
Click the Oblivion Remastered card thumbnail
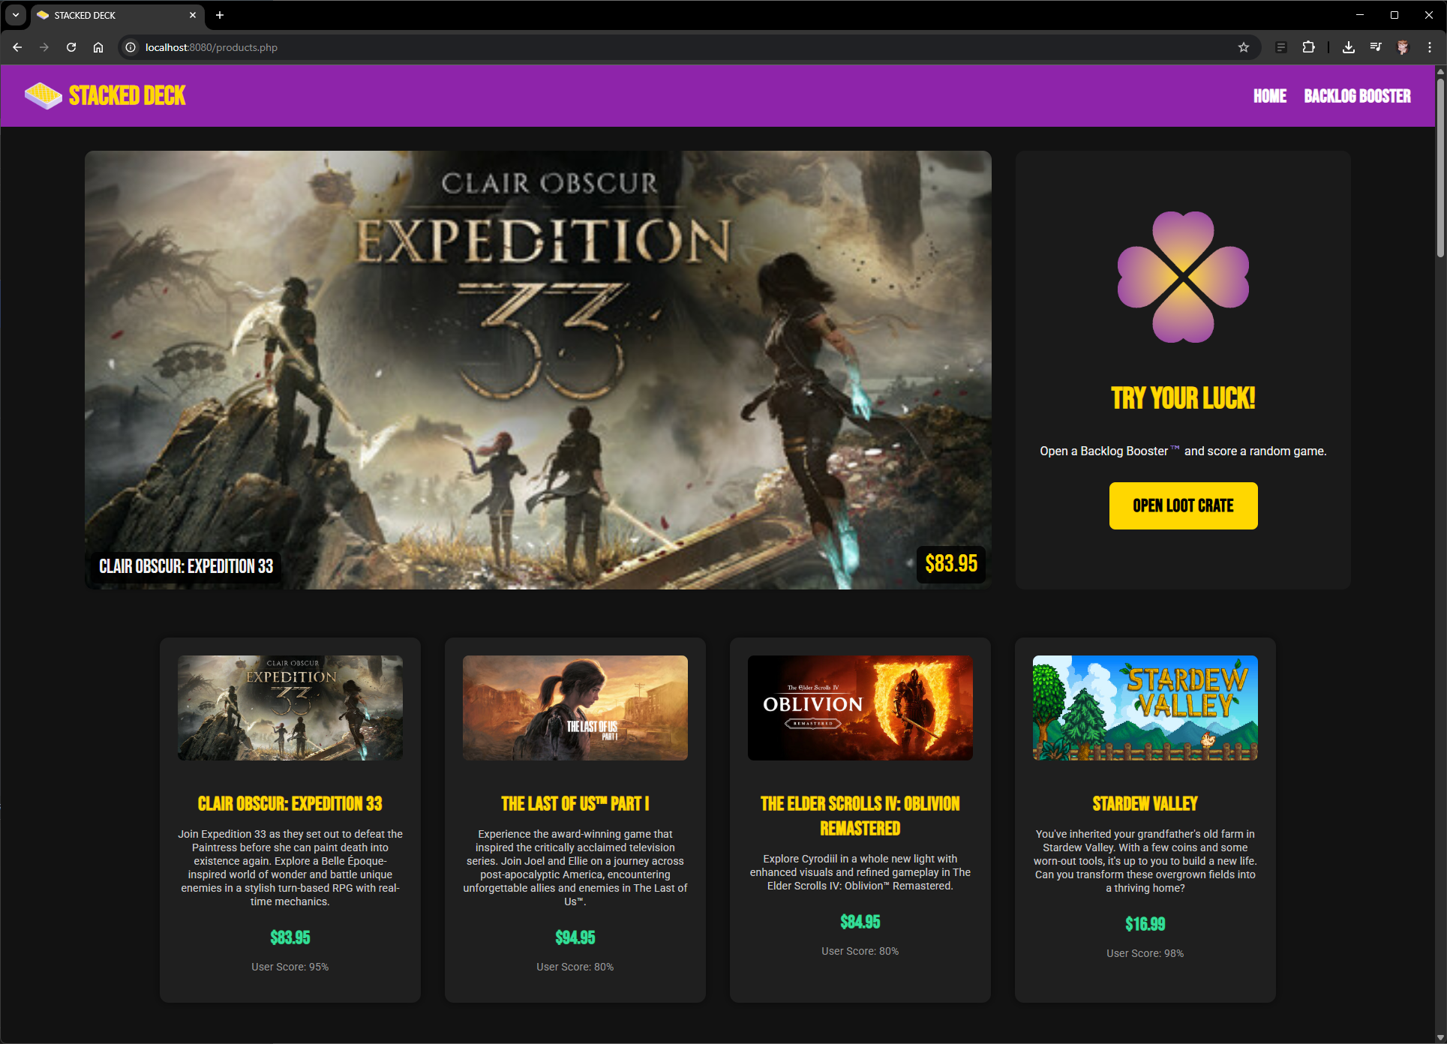click(x=860, y=708)
